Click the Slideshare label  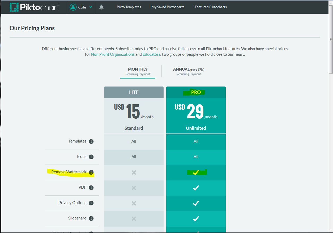point(77,218)
